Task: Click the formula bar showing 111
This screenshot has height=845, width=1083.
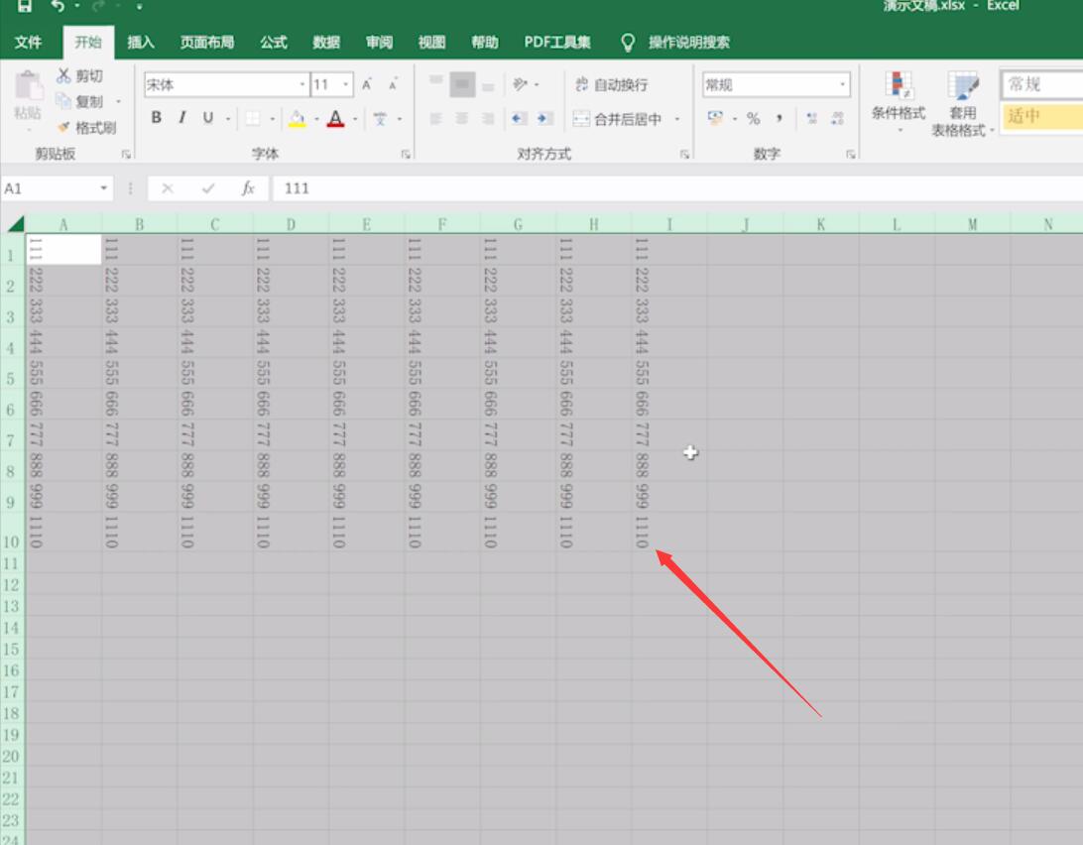Action: 677,187
